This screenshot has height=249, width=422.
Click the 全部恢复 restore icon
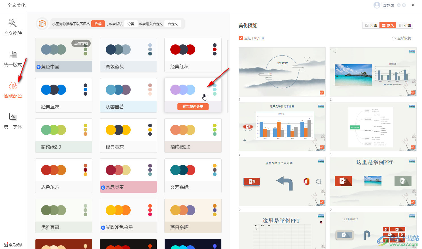coord(394,38)
